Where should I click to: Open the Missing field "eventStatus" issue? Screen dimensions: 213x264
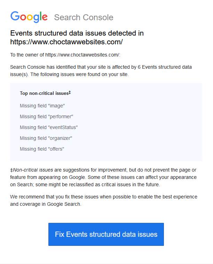click(49, 127)
